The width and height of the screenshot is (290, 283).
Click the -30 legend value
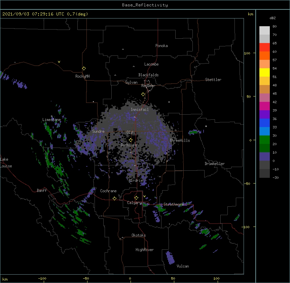click(x=276, y=177)
